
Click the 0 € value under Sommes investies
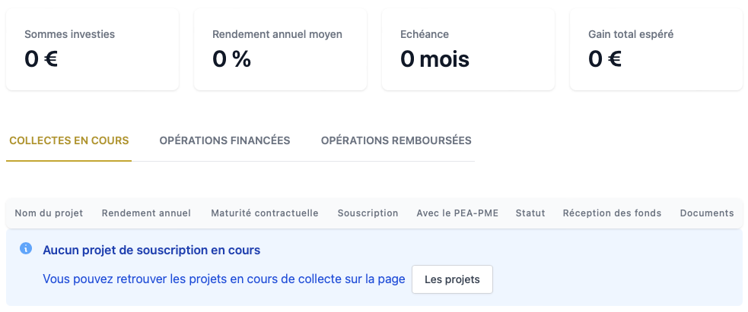coord(41,59)
